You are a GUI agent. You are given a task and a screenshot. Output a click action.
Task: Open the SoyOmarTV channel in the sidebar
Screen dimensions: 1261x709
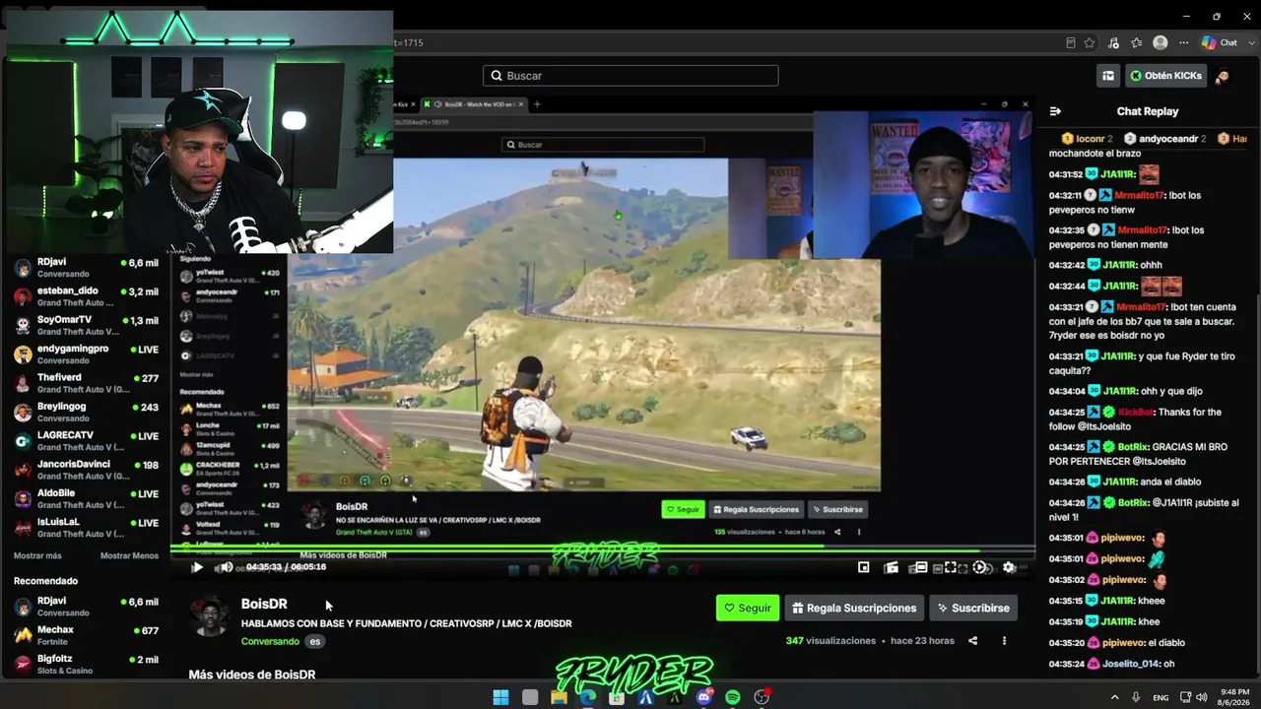pyautogui.click(x=86, y=325)
